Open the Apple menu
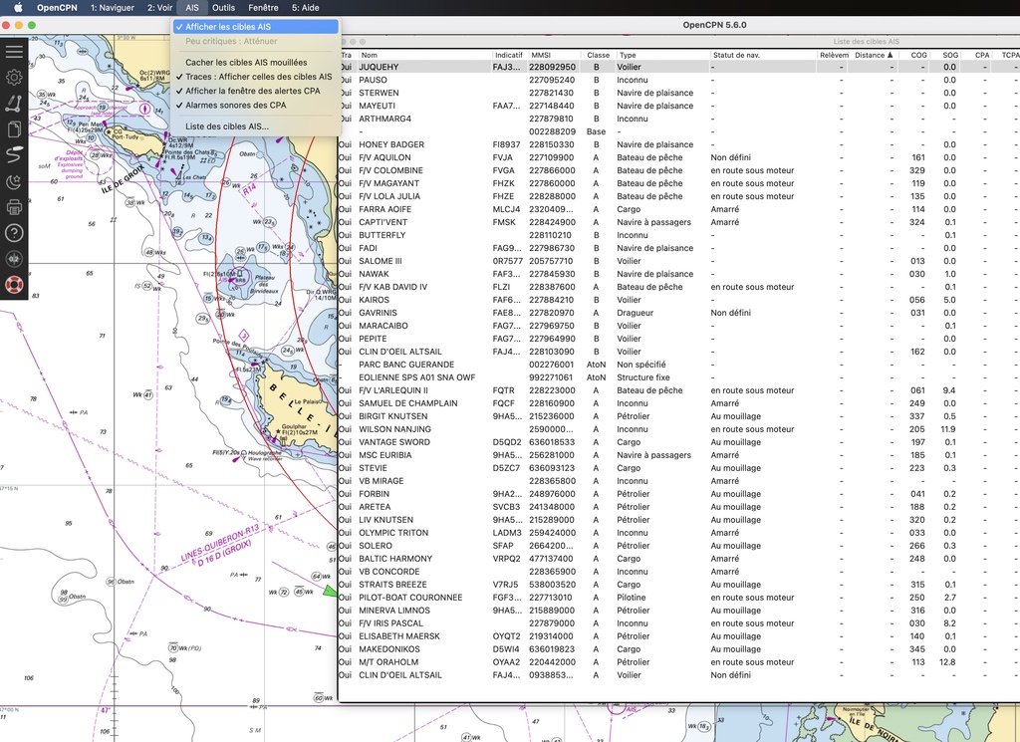This screenshot has width=1020, height=742. [18, 8]
